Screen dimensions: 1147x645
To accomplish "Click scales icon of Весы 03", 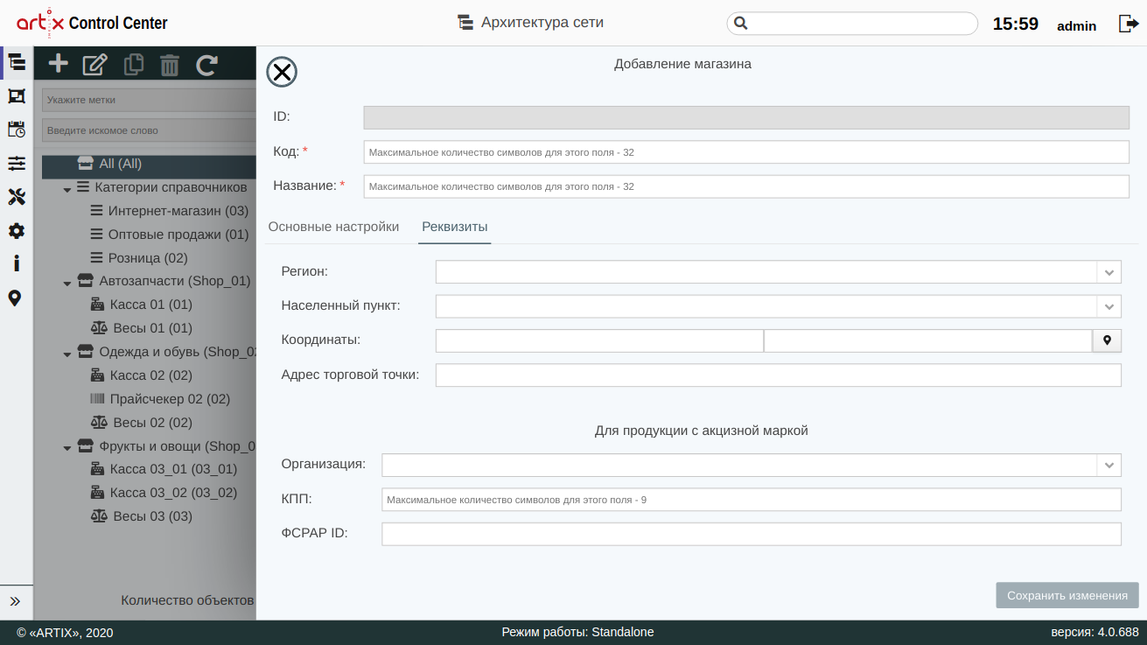I will click(99, 516).
